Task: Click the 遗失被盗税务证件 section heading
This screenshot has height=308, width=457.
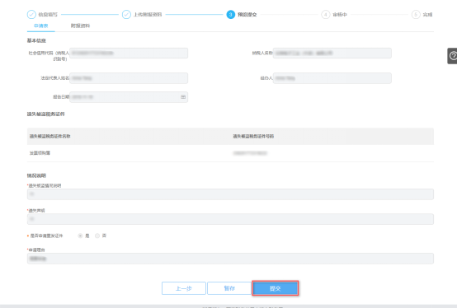Action: coord(45,114)
